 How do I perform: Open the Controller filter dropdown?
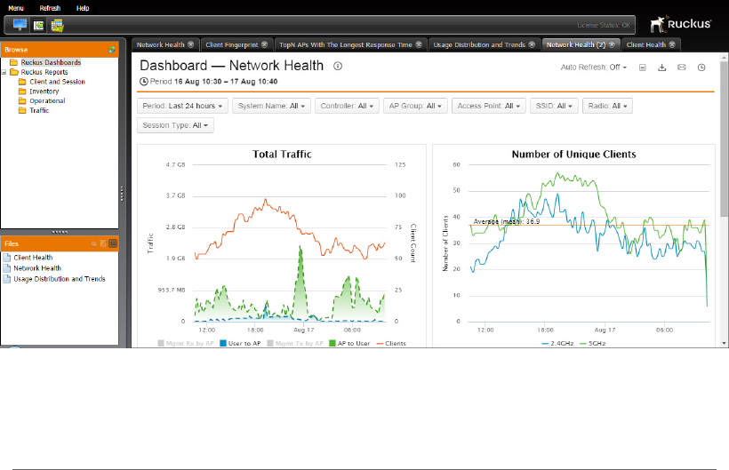348,106
